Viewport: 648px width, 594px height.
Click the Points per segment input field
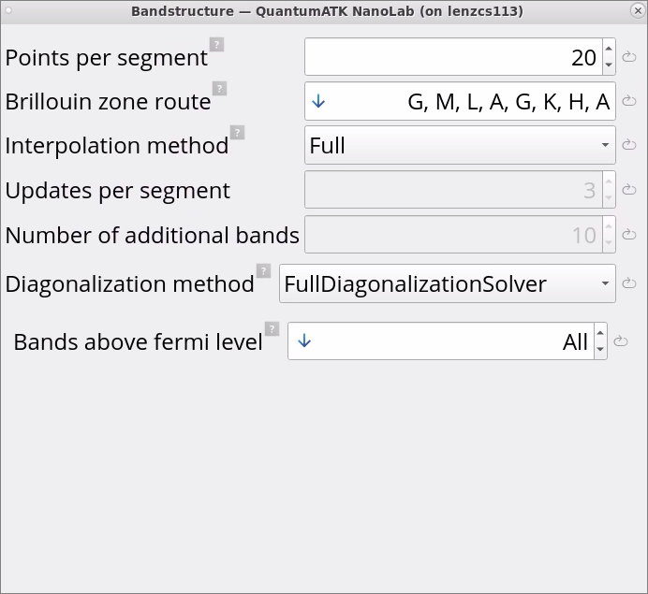[x=453, y=57]
